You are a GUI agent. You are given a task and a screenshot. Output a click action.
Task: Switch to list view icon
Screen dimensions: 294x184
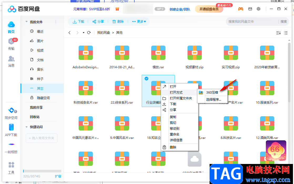click(286, 33)
